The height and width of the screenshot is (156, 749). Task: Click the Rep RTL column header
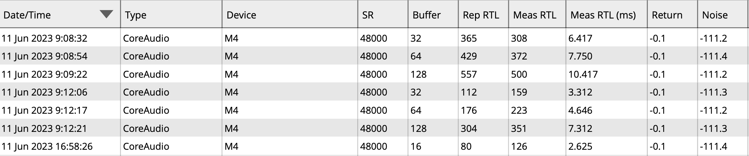click(481, 15)
